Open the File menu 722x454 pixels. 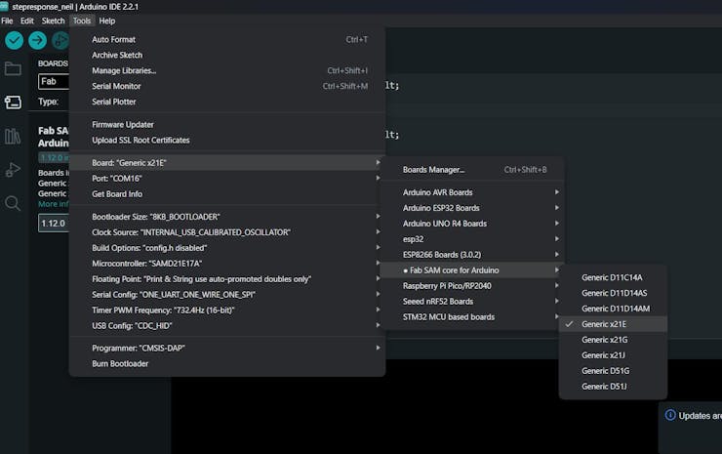pyautogui.click(x=7, y=21)
